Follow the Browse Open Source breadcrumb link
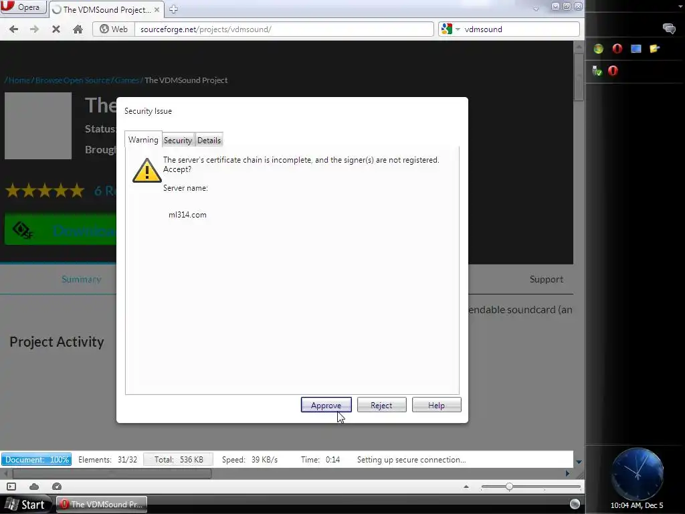Screen dimensions: 685x514 tap(72, 80)
